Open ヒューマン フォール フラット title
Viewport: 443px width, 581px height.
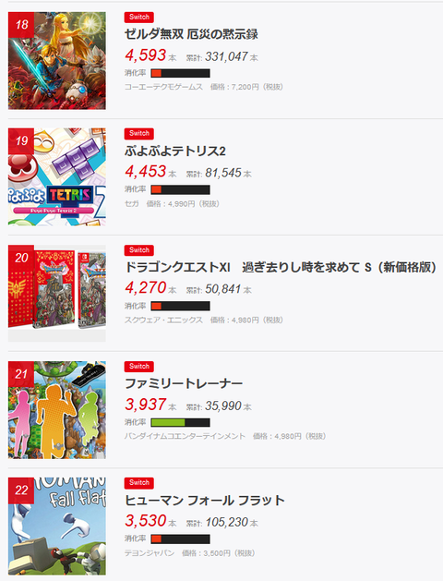coord(205,501)
